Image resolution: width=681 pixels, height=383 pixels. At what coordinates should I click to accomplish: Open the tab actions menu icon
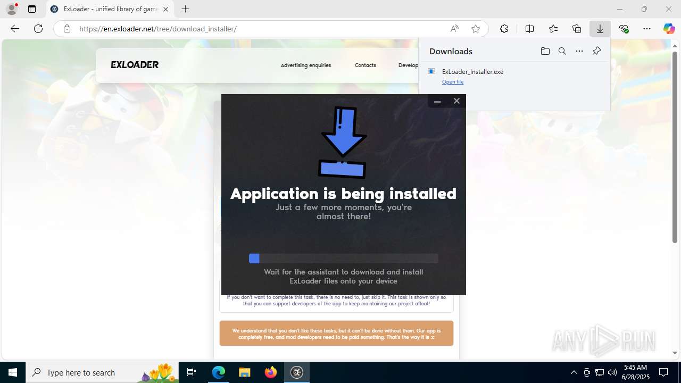pos(32,9)
